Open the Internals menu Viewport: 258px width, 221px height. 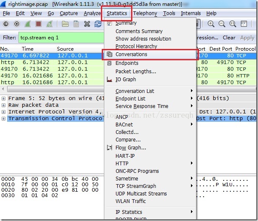pos(191,13)
